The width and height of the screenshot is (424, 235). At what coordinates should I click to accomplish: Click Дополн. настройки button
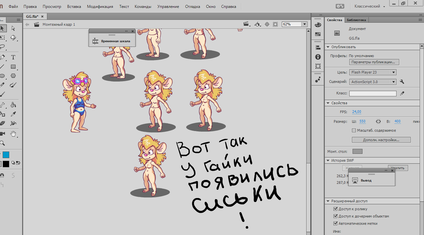pyautogui.click(x=381, y=140)
